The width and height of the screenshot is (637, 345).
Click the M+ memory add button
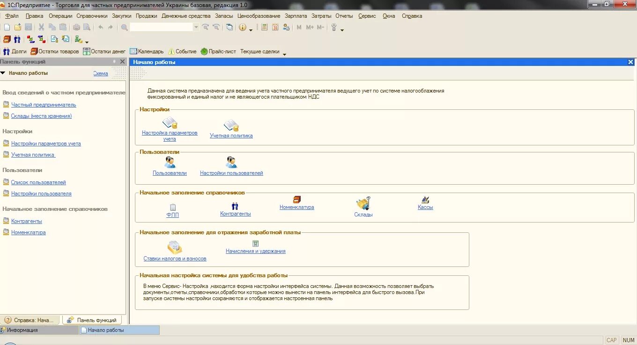[x=310, y=27]
